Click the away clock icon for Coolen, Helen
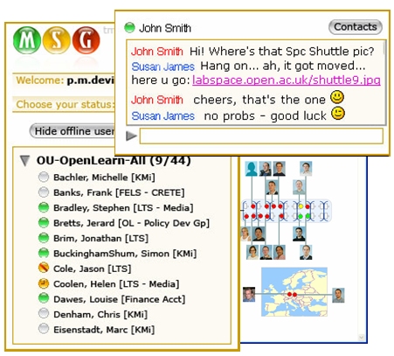The width and height of the screenshot is (394, 356). click(x=44, y=283)
